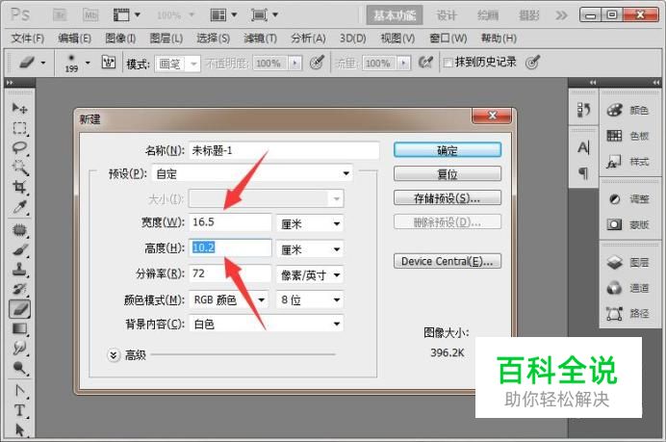This screenshot has width=666, height=442.
Task: Enable Erase to History checkbox (抹到历史记录)
Action: (x=448, y=63)
